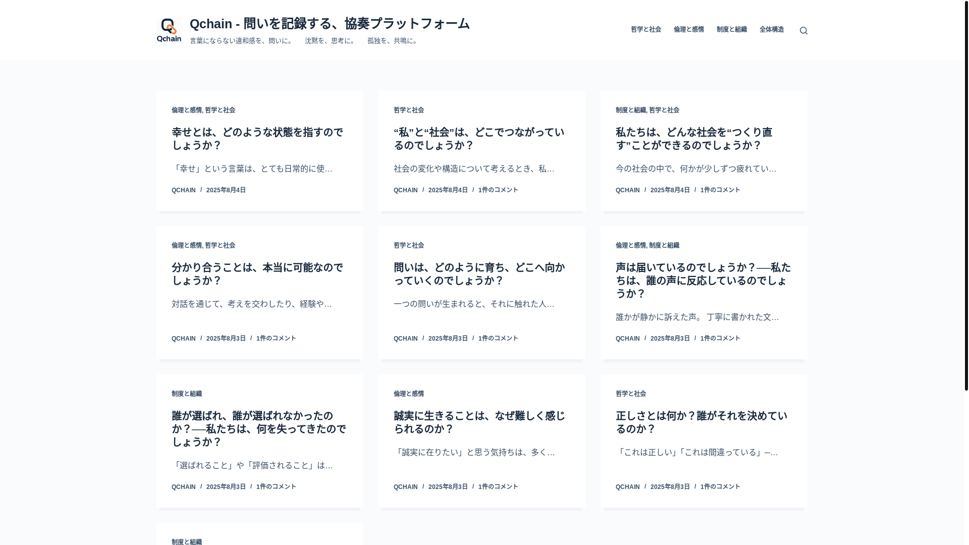Click excerpt 「これは正しい」「これは間違っている」

click(x=696, y=452)
